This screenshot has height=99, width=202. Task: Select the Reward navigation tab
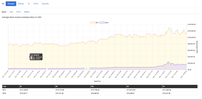(x=11, y=4)
